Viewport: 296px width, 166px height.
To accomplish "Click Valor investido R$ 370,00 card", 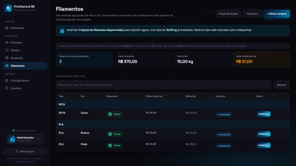I will pos(143,59).
